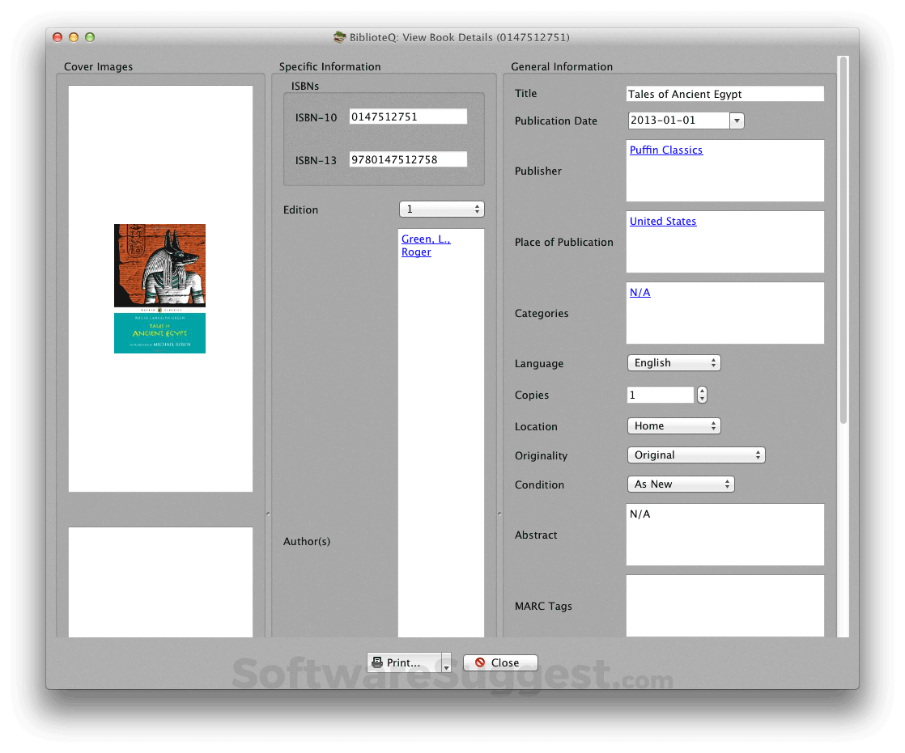This screenshot has width=905, height=753.
Task: Open the Originality dropdown showing Original
Action: [x=695, y=455]
